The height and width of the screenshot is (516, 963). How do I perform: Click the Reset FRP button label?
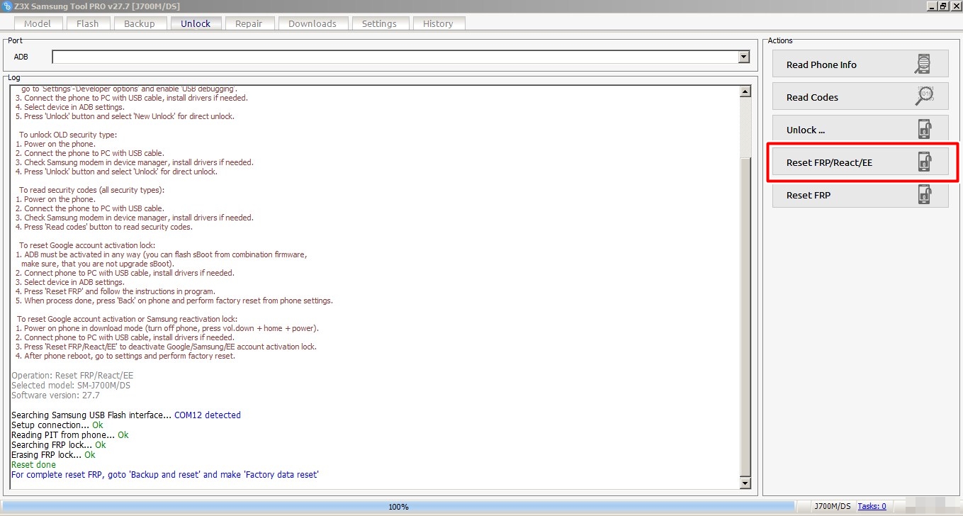(x=809, y=195)
